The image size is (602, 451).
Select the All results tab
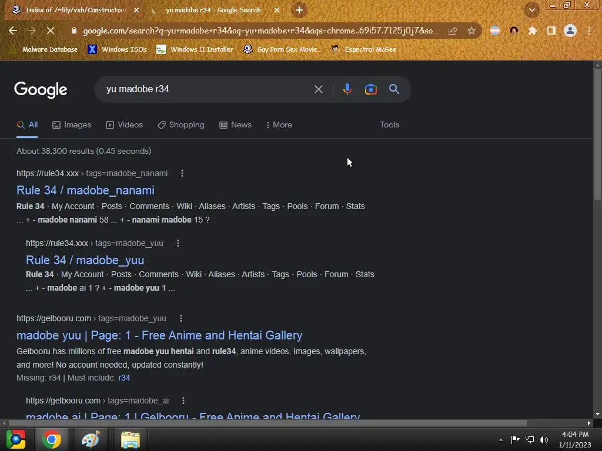(x=27, y=124)
